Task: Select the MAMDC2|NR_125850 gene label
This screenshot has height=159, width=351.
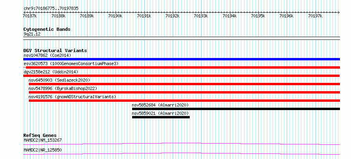Action: (x=43, y=150)
